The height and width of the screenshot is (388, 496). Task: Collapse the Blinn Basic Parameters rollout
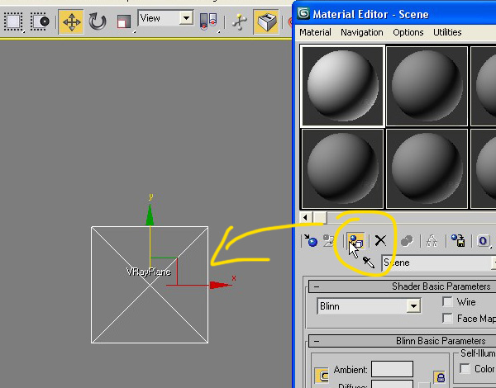pyautogui.click(x=317, y=341)
